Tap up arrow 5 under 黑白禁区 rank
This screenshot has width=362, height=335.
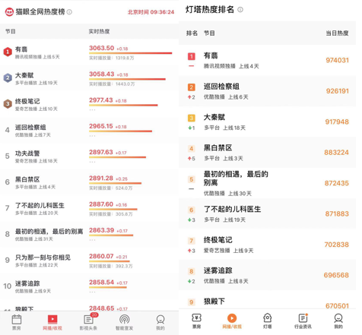click(192, 159)
